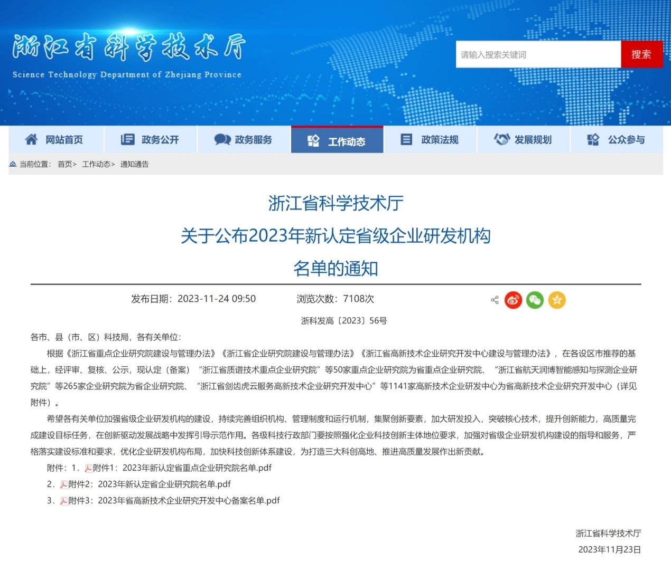
Task: Click the 通知通告 breadcrumb link
Action: click(135, 164)
